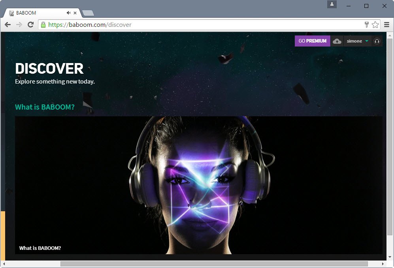The image size is (394, 268).
Task: Click the scroll up arrow
Action: click(390, 35)
